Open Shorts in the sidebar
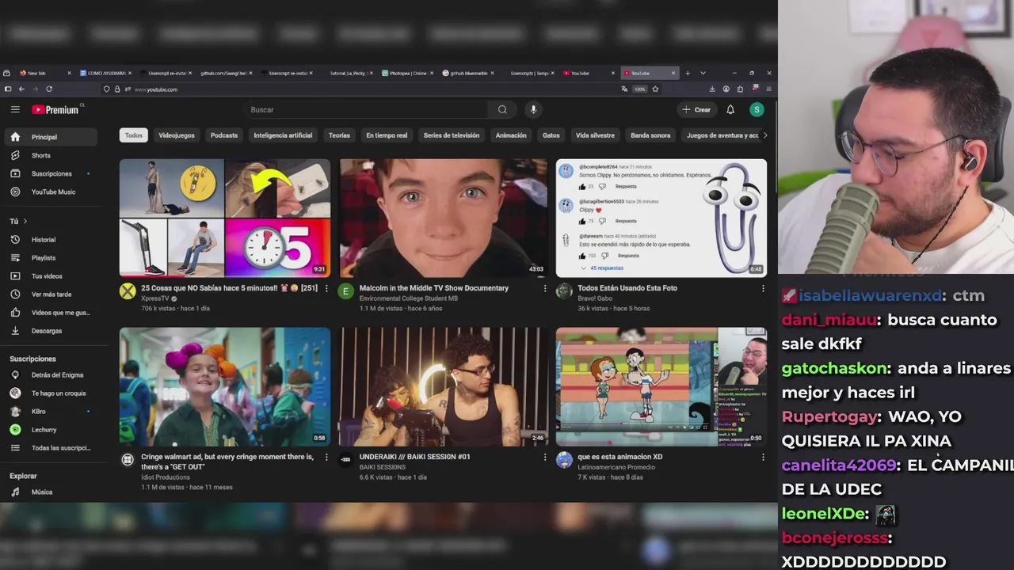The width and height of the screenshot is (1014, 570). click(51, 155)
